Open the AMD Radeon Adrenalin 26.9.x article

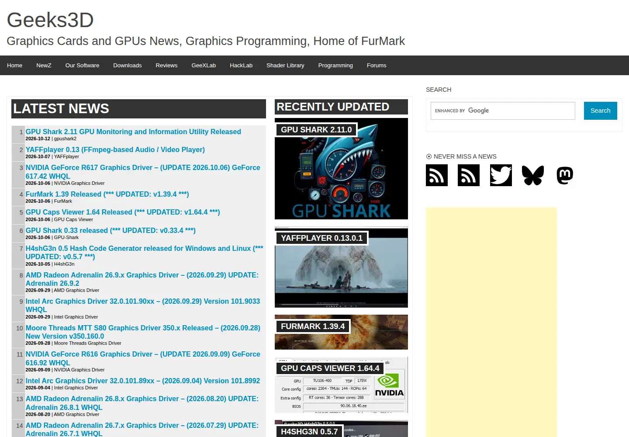point(142,279)
